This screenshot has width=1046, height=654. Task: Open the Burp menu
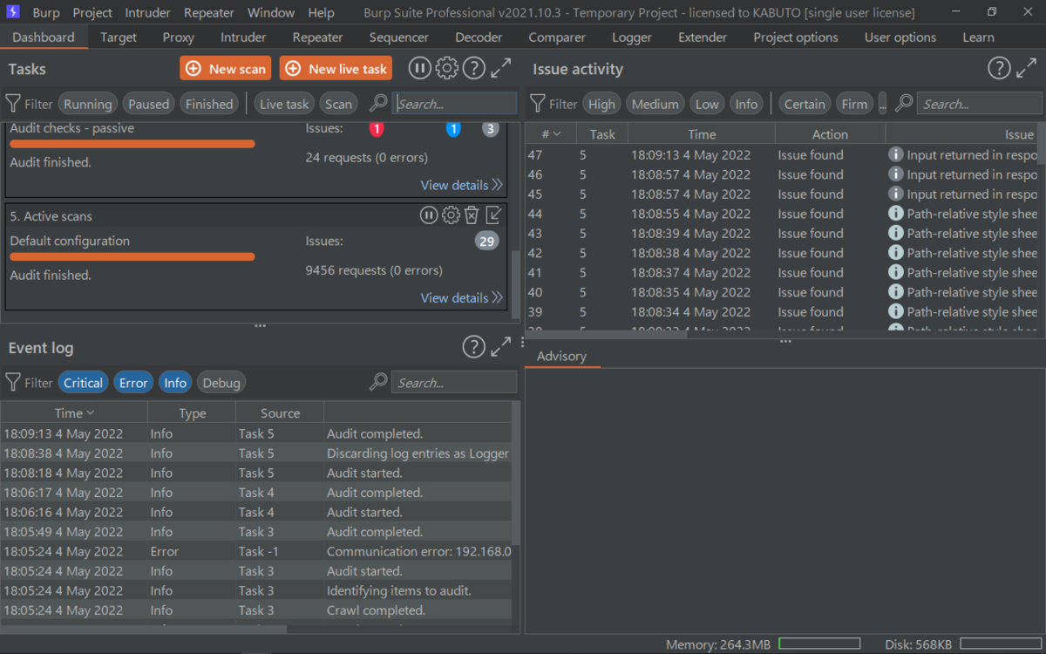46,13
